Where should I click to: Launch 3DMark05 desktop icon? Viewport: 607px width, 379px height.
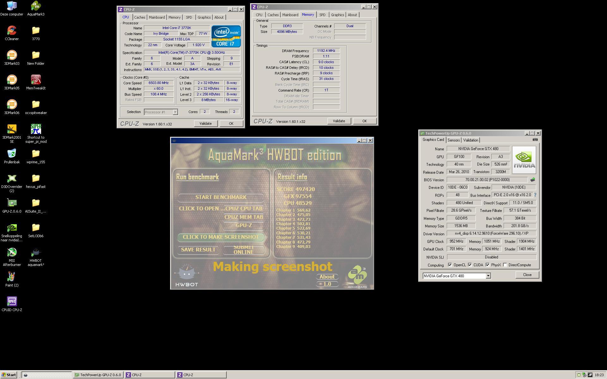pos(12,82)
